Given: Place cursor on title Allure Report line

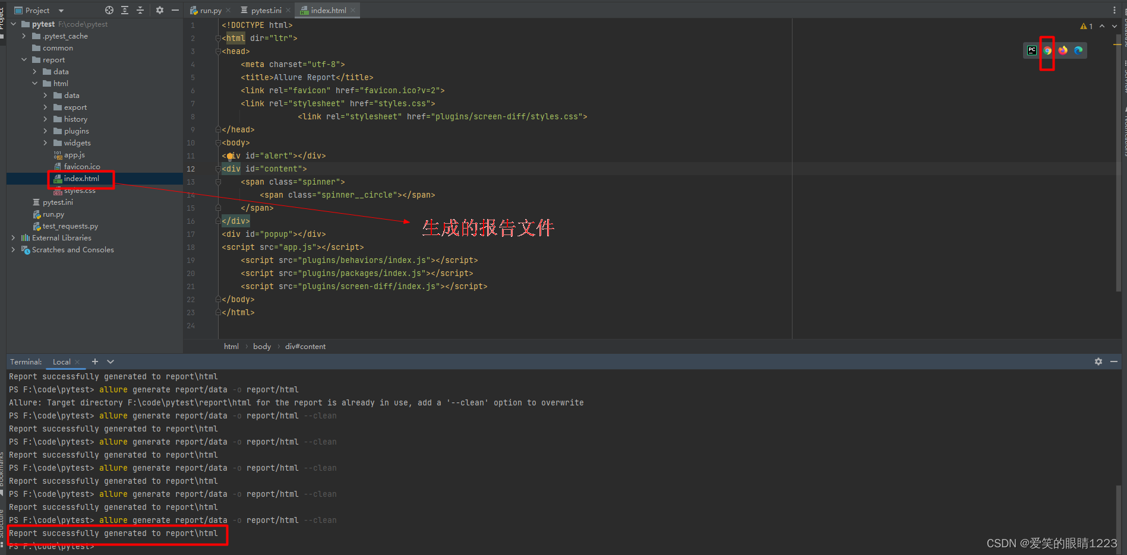Looking at the screenshot, I should pos(307,78).
